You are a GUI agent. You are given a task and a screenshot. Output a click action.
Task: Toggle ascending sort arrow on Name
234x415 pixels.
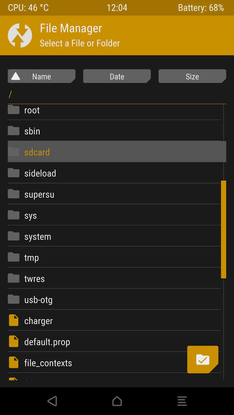click(16, 76)
